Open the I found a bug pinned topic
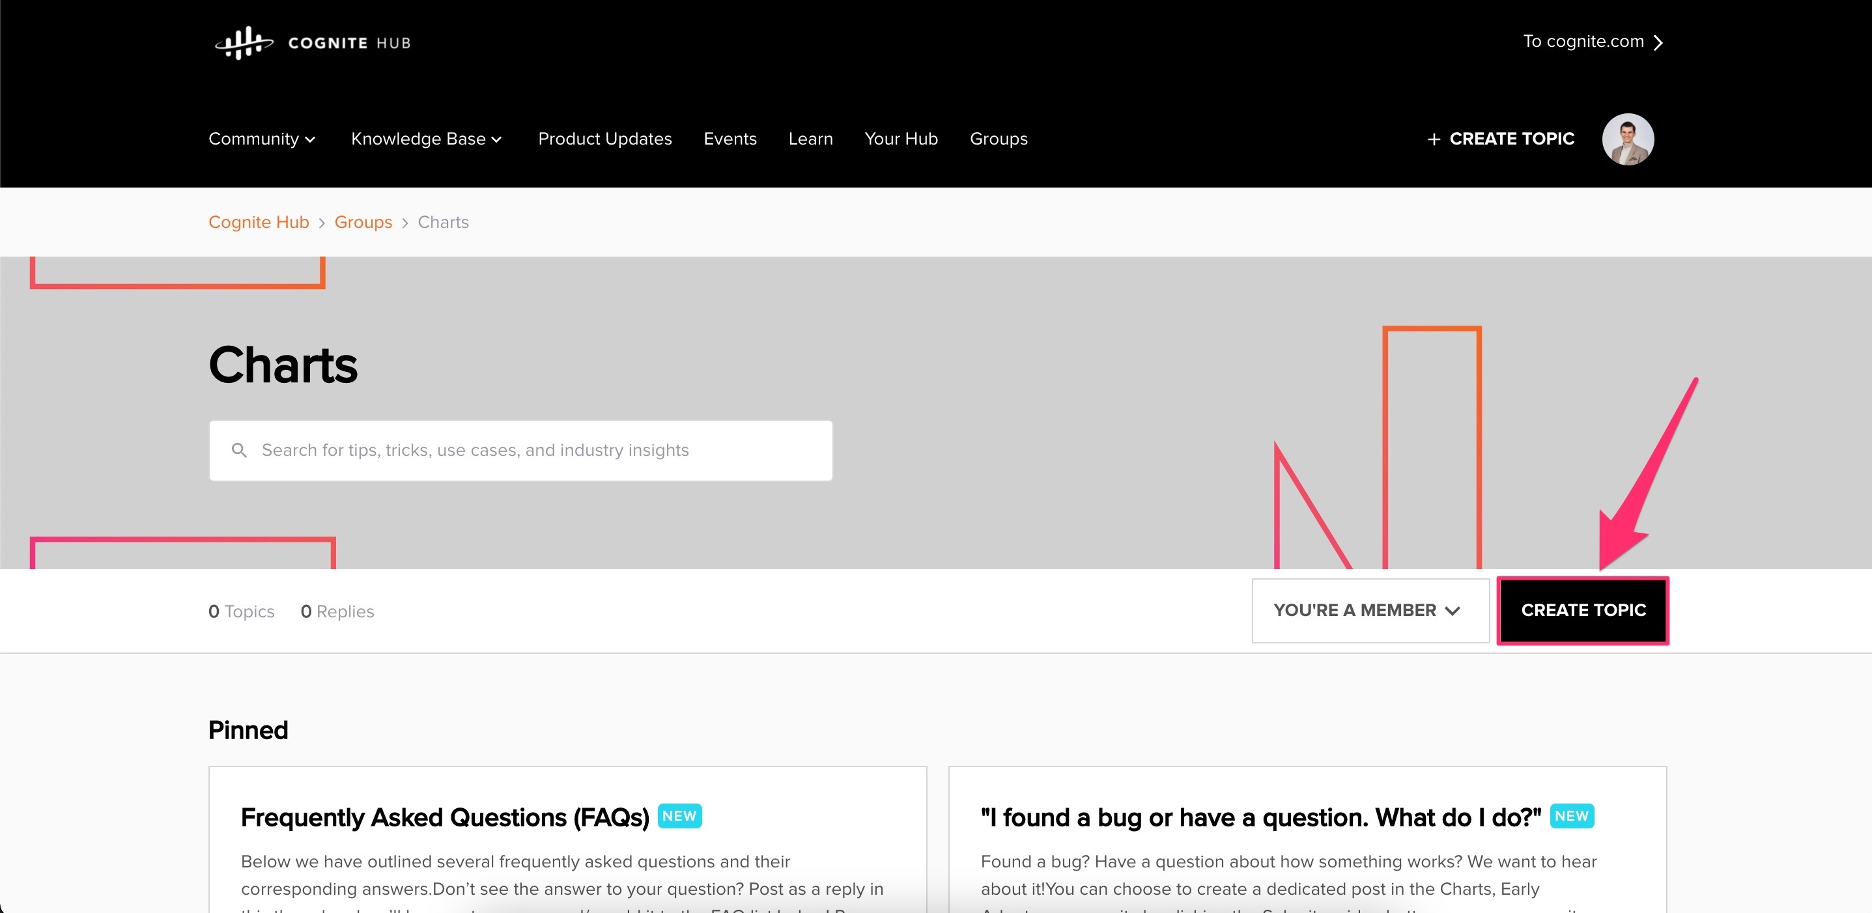This screenshot has height=913, width=1872. [1260, 817]
